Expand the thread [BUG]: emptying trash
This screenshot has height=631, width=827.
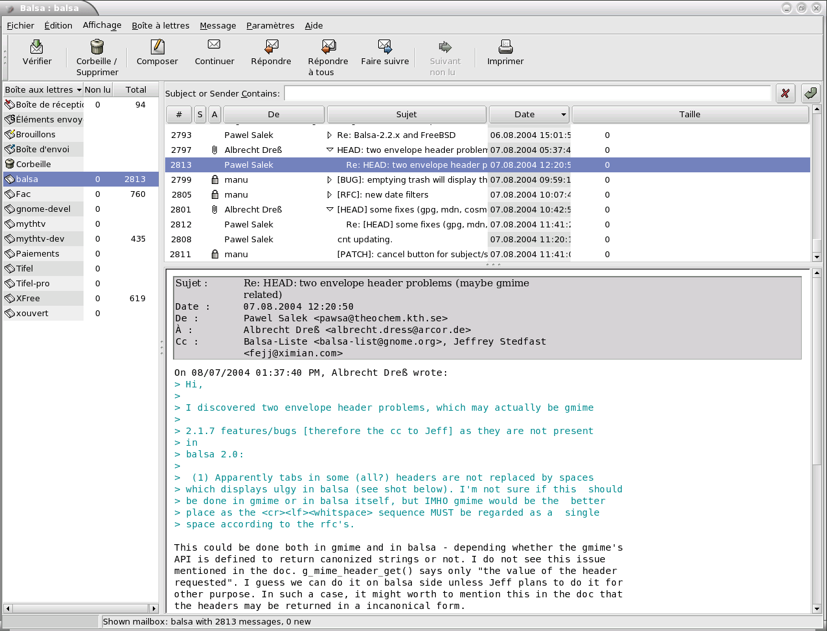pos(330,179)
